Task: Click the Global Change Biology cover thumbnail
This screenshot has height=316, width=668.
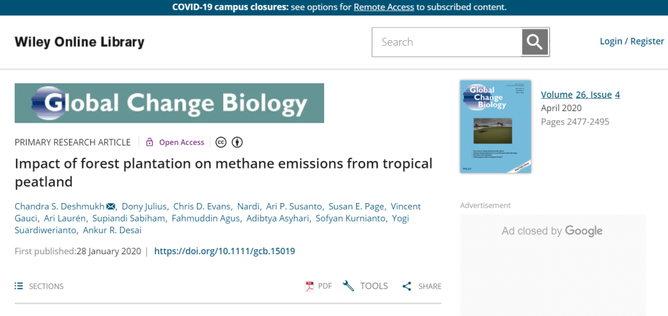Action: point(495,126)
